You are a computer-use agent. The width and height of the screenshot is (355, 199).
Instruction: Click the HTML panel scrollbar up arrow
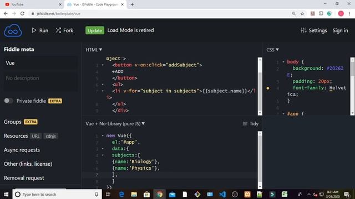coord(260,60)
